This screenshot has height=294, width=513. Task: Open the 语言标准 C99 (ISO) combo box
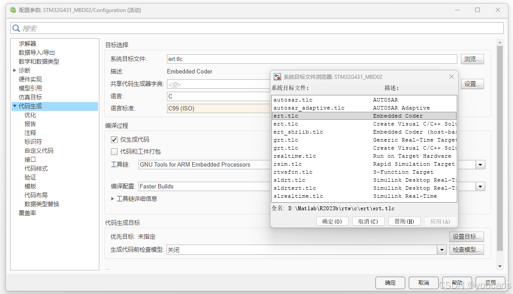219,108
